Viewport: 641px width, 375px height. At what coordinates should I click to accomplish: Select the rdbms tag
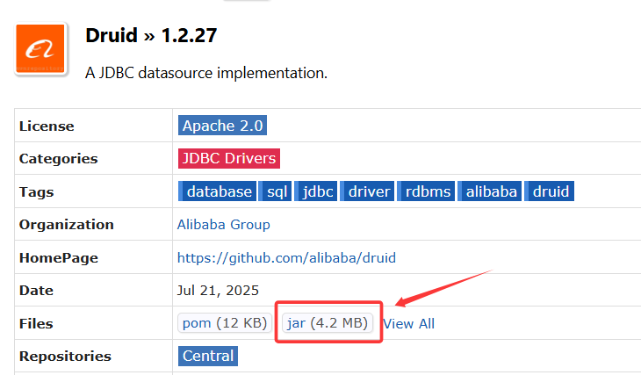pyautogui.click(x=426, y=191)
